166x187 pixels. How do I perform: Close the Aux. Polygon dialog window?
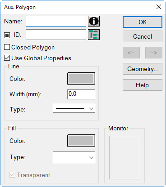[x=159, y=7]
